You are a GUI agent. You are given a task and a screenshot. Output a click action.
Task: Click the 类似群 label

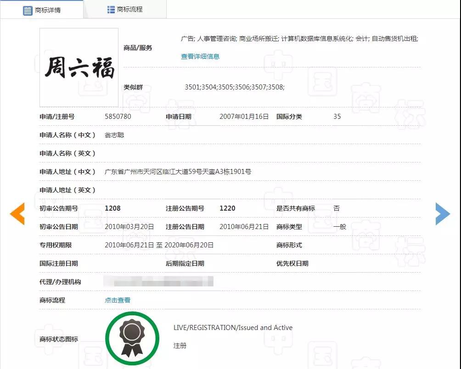pos(133,87)
